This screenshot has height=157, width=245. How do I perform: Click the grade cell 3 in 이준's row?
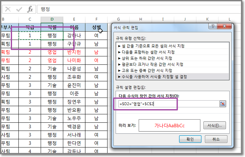tap(30, 94)
